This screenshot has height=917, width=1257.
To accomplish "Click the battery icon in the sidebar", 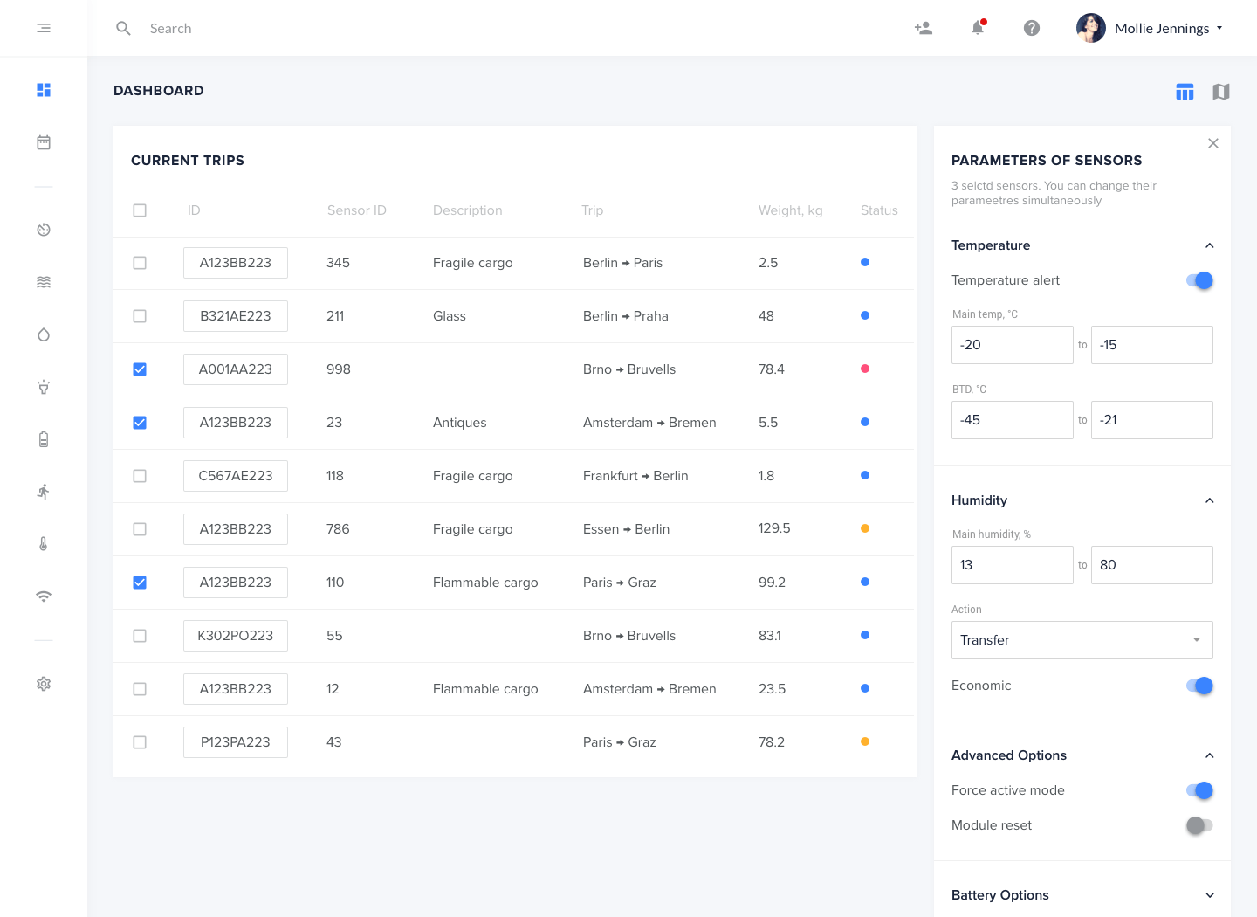I will (44, 439).
